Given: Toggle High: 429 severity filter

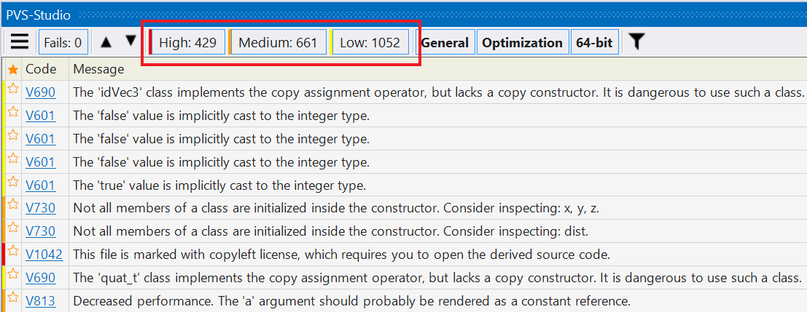Looking at the screenshot, I should point(187,43).
